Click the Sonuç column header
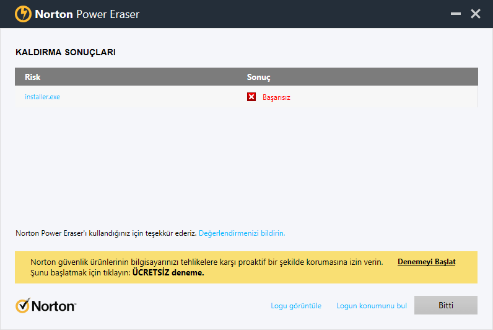This screenshot has width=493, height=330. coord(258,77)
